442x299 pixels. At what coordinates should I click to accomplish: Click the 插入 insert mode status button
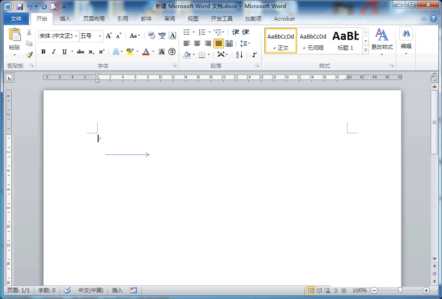(x=117, y=290)
